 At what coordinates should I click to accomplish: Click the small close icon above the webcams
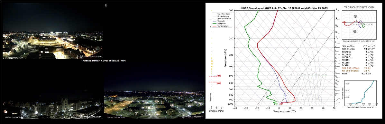click(106, 5)
